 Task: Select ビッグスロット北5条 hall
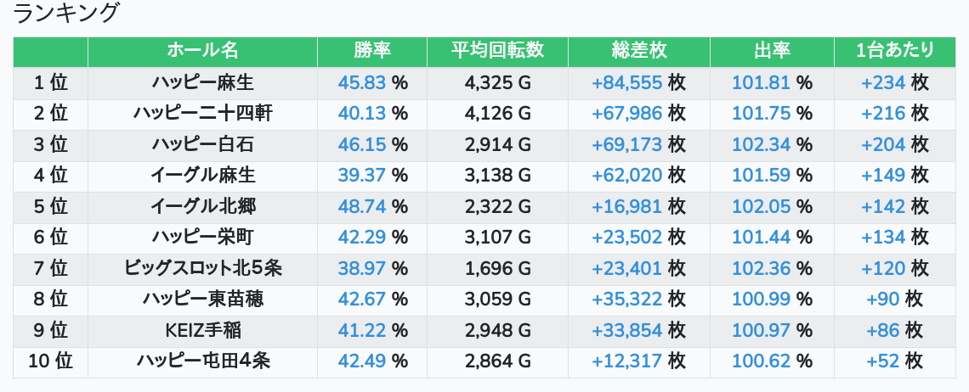pos(202,269)
